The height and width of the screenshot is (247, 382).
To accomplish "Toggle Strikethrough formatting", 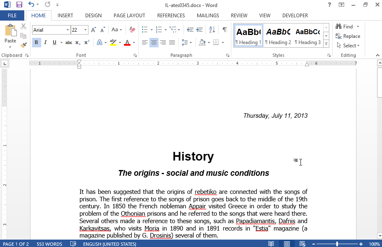I will pyautogui.click(x=69, y=43).
